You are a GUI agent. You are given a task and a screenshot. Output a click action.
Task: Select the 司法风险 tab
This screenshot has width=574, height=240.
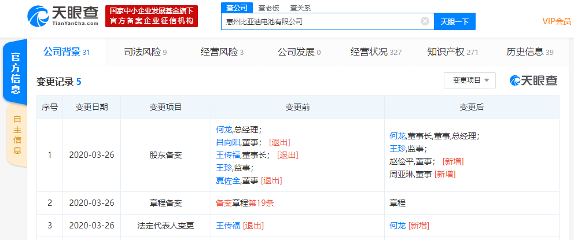(145, 52)
